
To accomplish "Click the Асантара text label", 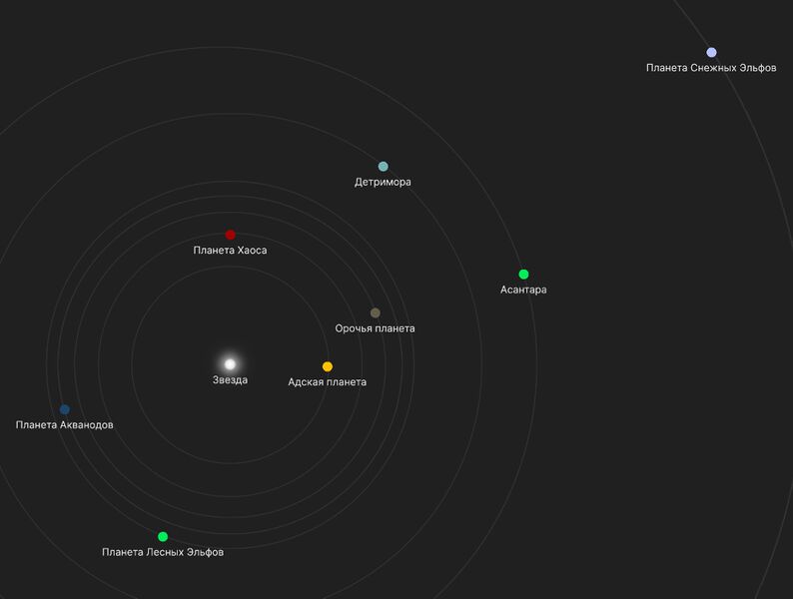I will (x=523, y=290).
